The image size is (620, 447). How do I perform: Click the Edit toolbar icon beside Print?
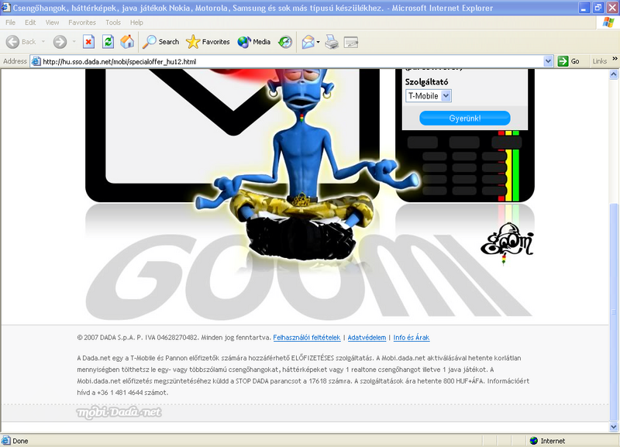pyautogui.click(x=351, y=42)
